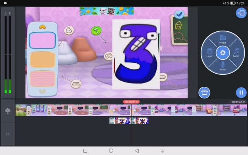Image resolution: width=248 pixels, height=155 pixels.
Task: Open the asset store icon
Action: point(204,93)
